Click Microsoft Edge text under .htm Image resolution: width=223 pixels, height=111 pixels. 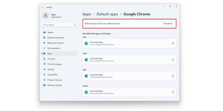[97, 42]
